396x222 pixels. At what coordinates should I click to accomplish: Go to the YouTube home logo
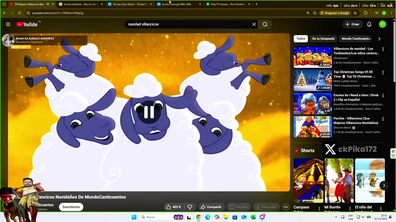click(27, 24)
